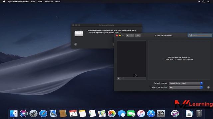Image resolution: width=213 pixels, height=119 pixels.
Task: Open App Store from the Dock
Action: [151, 113]
